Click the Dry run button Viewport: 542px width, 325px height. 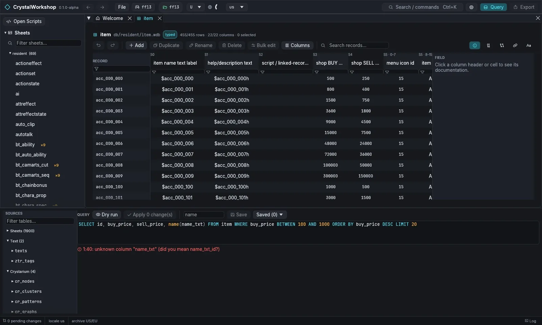(x=107, y=215)
